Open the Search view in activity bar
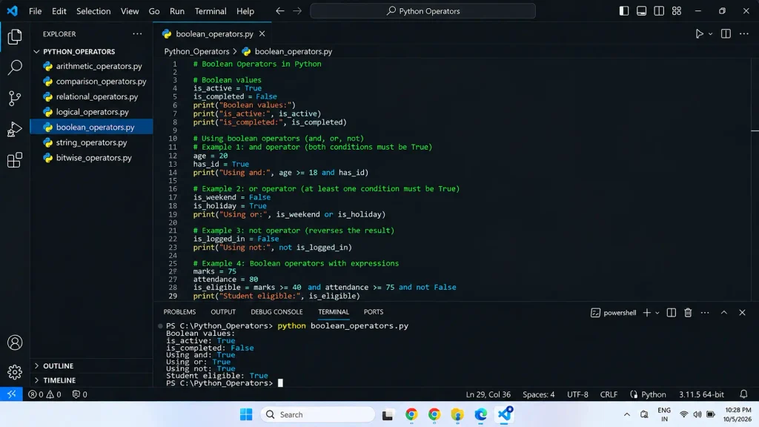Viewport: 759px width, 427px height. tap(15, 67)
